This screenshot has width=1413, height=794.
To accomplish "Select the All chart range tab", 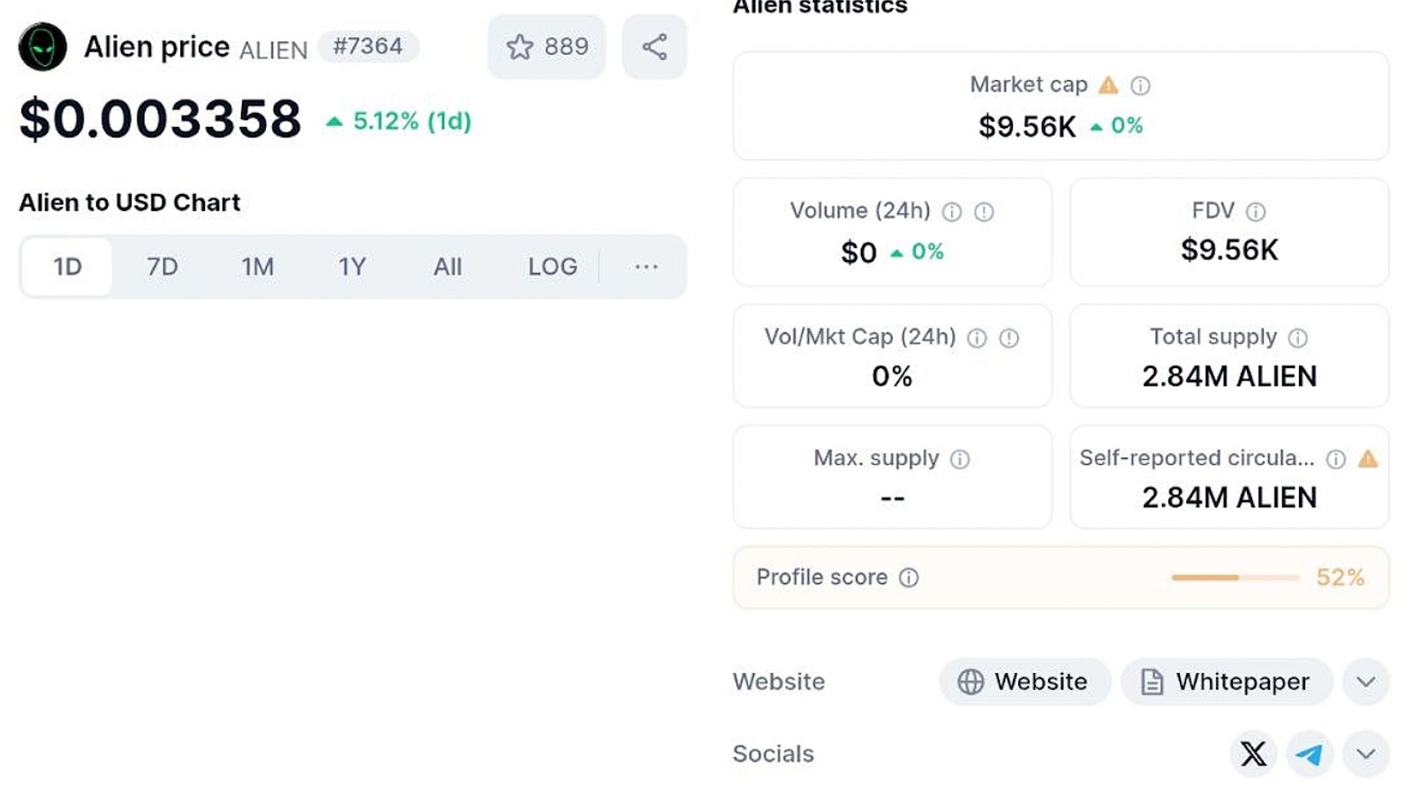I will click(x=447, y=266).
